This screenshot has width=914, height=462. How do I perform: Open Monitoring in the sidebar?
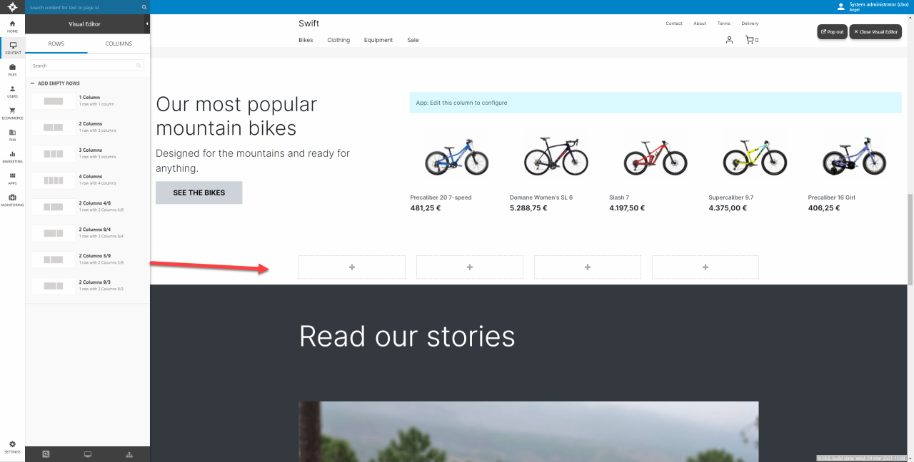(12, 199)
